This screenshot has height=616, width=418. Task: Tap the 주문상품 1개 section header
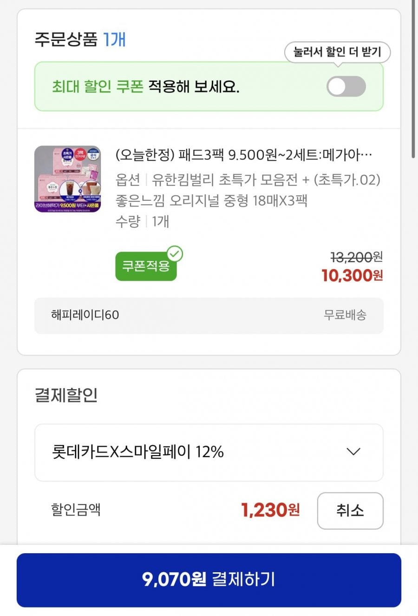pyautogui.click(x=80, y=40)
